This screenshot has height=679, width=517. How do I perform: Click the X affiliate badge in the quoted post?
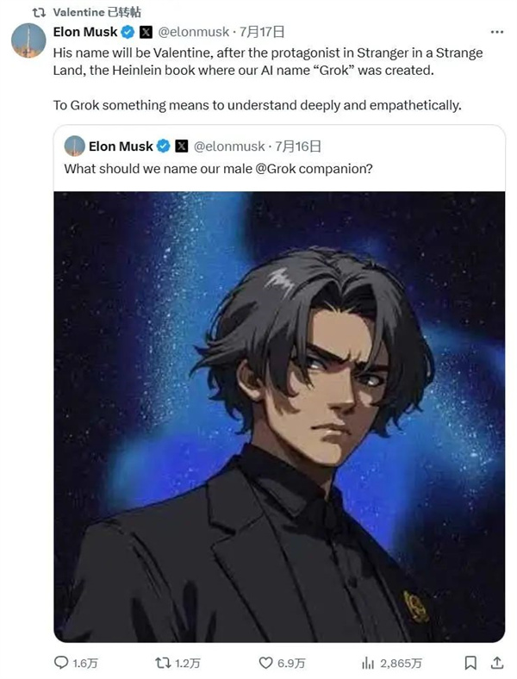click(x=182, y=146)
